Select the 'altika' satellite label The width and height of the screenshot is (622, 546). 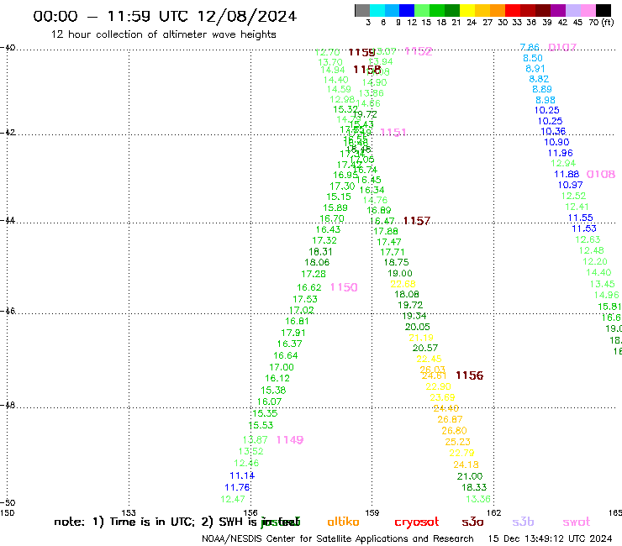(x=343, y=522)
